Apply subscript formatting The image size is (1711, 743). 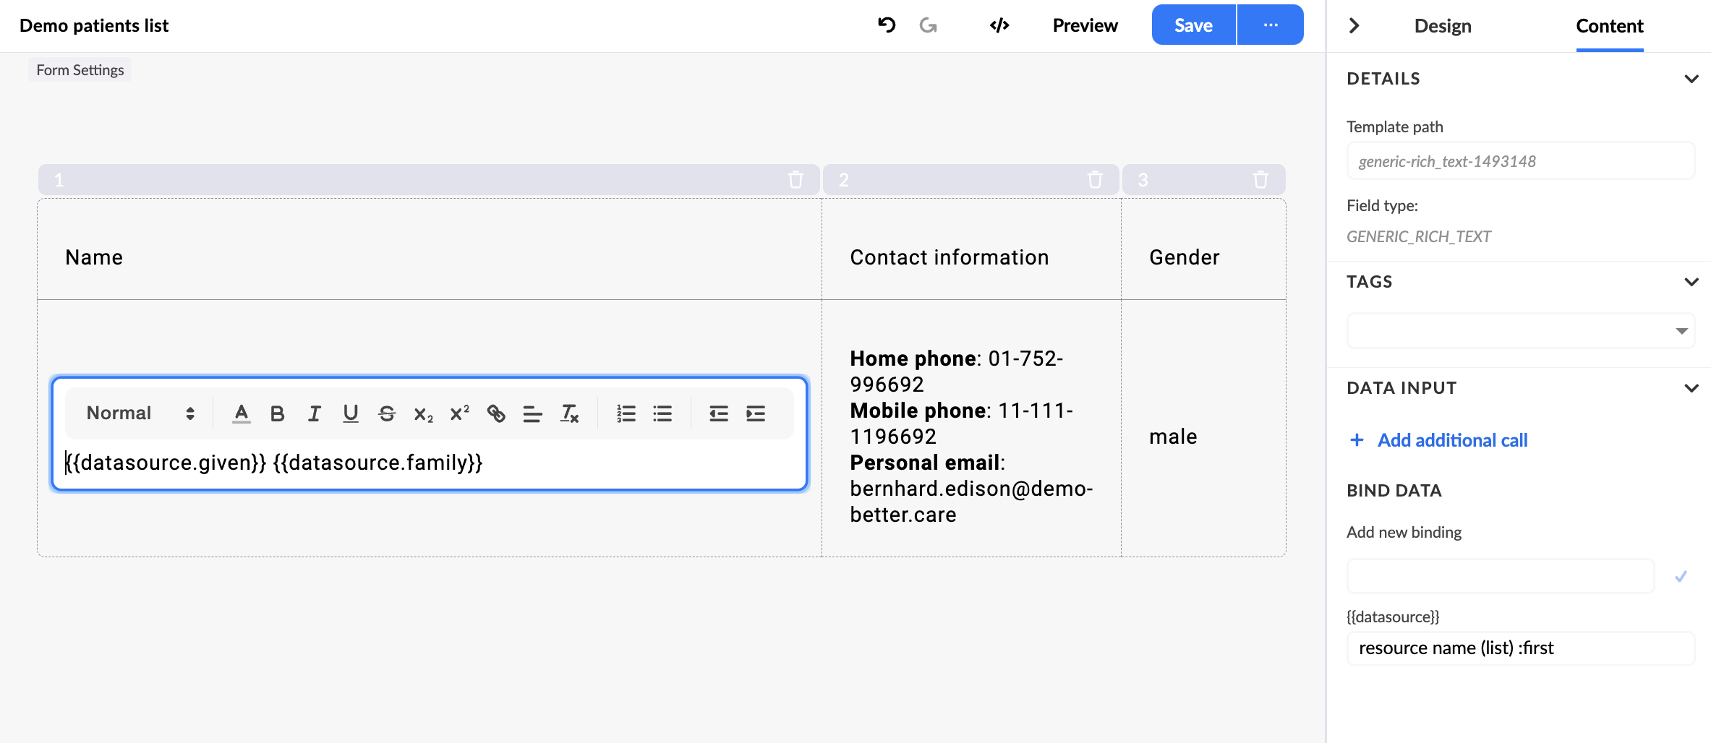(x=424, y=413)
